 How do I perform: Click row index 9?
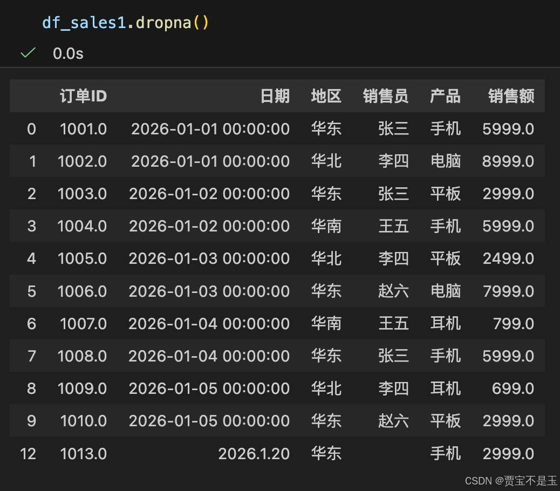point(31,421)
